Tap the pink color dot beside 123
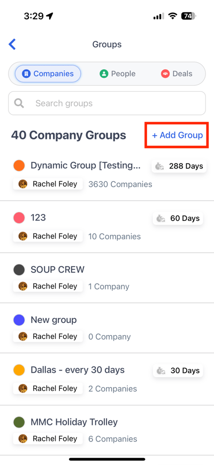 [x=19, y=218]
